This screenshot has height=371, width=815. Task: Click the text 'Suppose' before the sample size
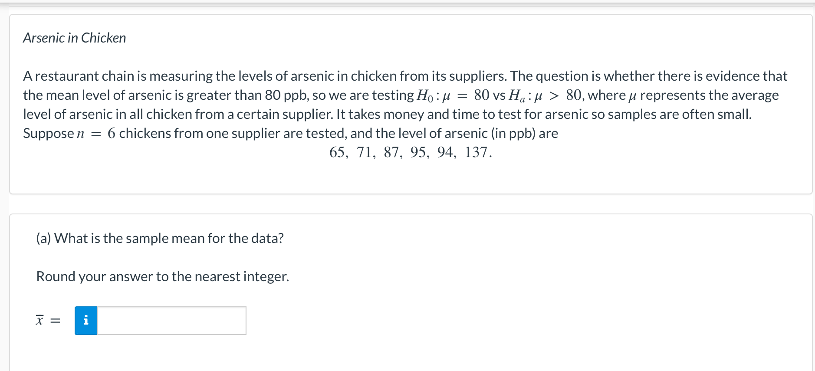click(x=49, y=134)
